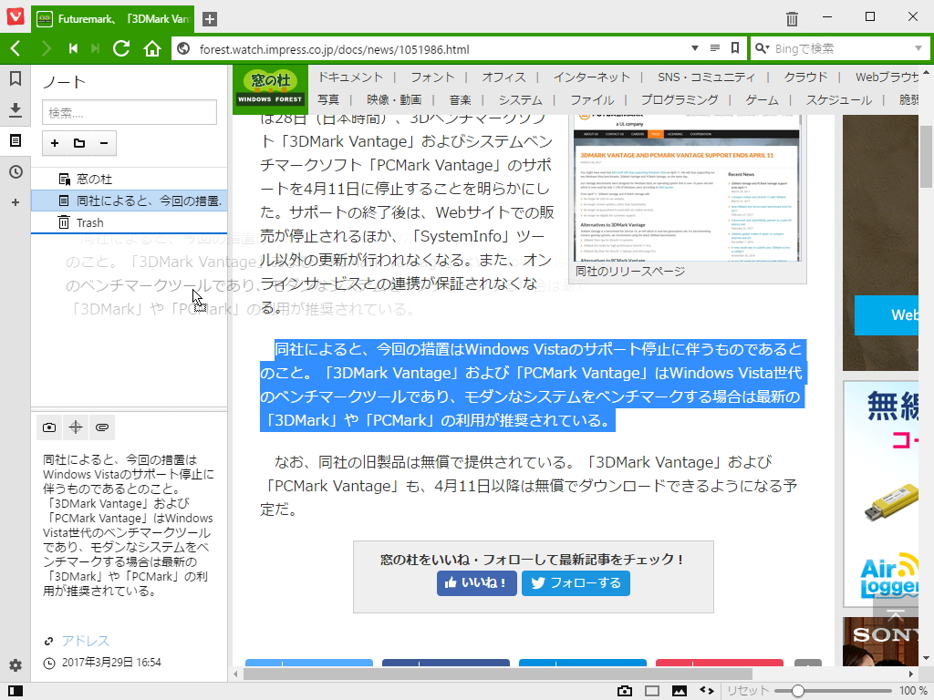This screenshot has height=700, width=934.
Task: Open Vivaldi settings via the gear icon
Action: point(14,666)
